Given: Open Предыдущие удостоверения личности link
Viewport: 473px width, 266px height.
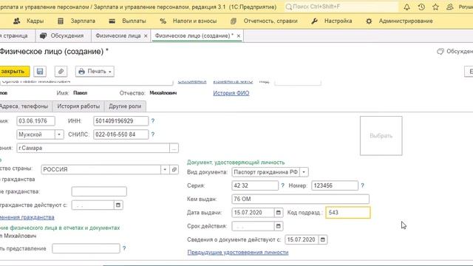Looking at the screenshot, I should (x=238, y=252).
